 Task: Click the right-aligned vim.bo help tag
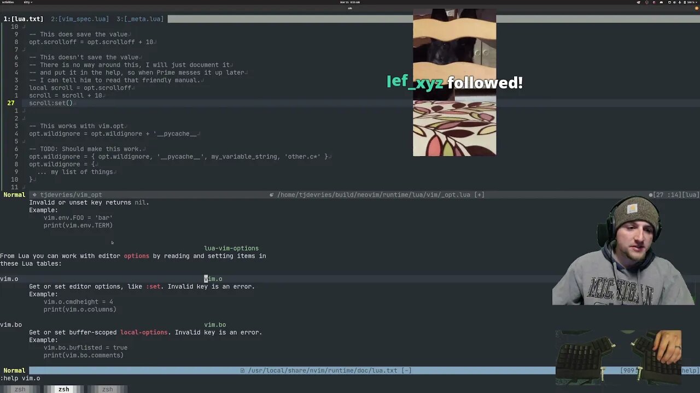click(x=215, y=325)
